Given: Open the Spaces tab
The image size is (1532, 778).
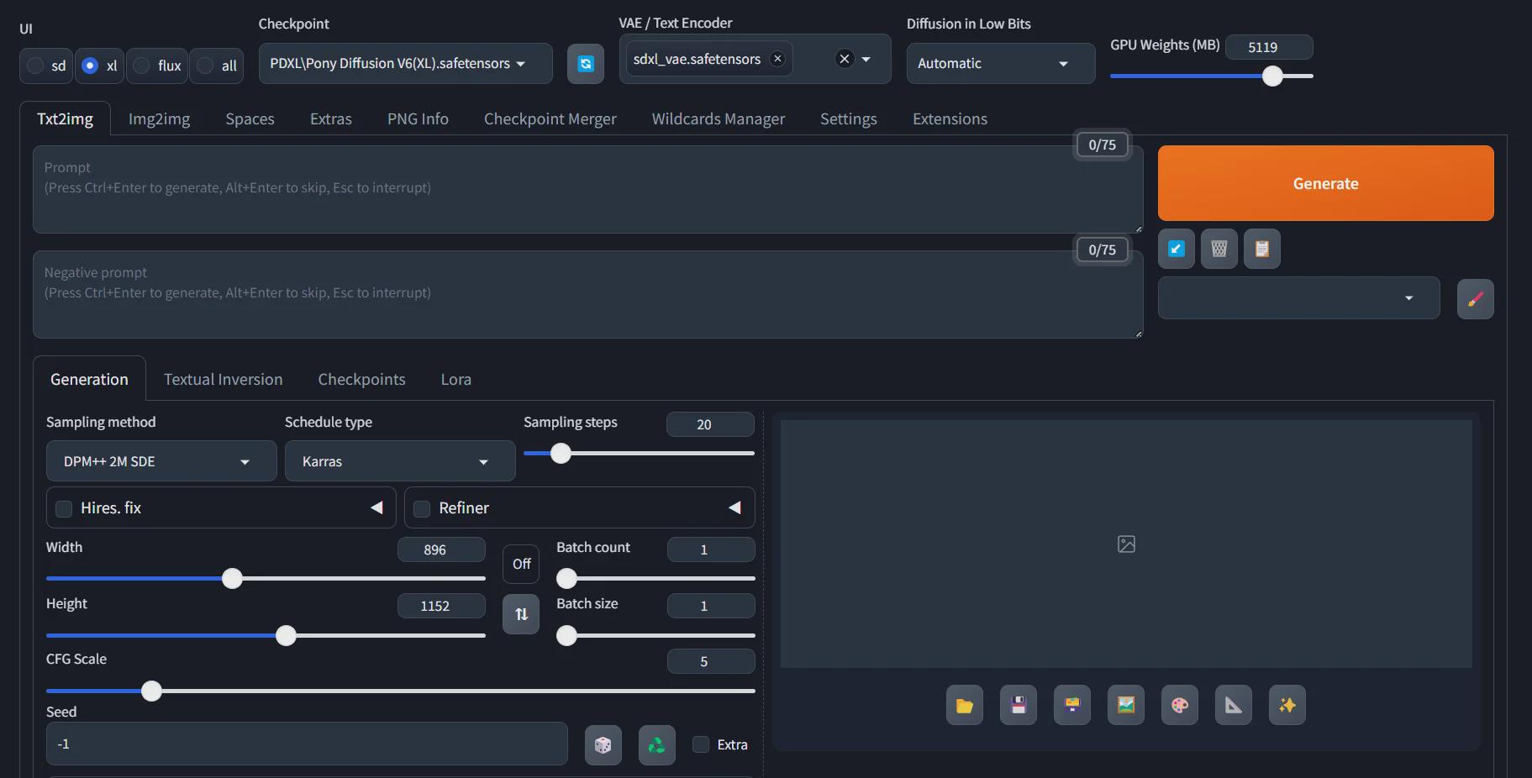Looking at the screenshot, I should coord(250,118).
